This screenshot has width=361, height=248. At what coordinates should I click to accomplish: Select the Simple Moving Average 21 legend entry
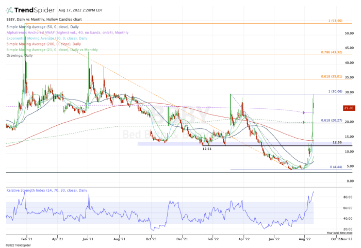click(x=52, y=49)
